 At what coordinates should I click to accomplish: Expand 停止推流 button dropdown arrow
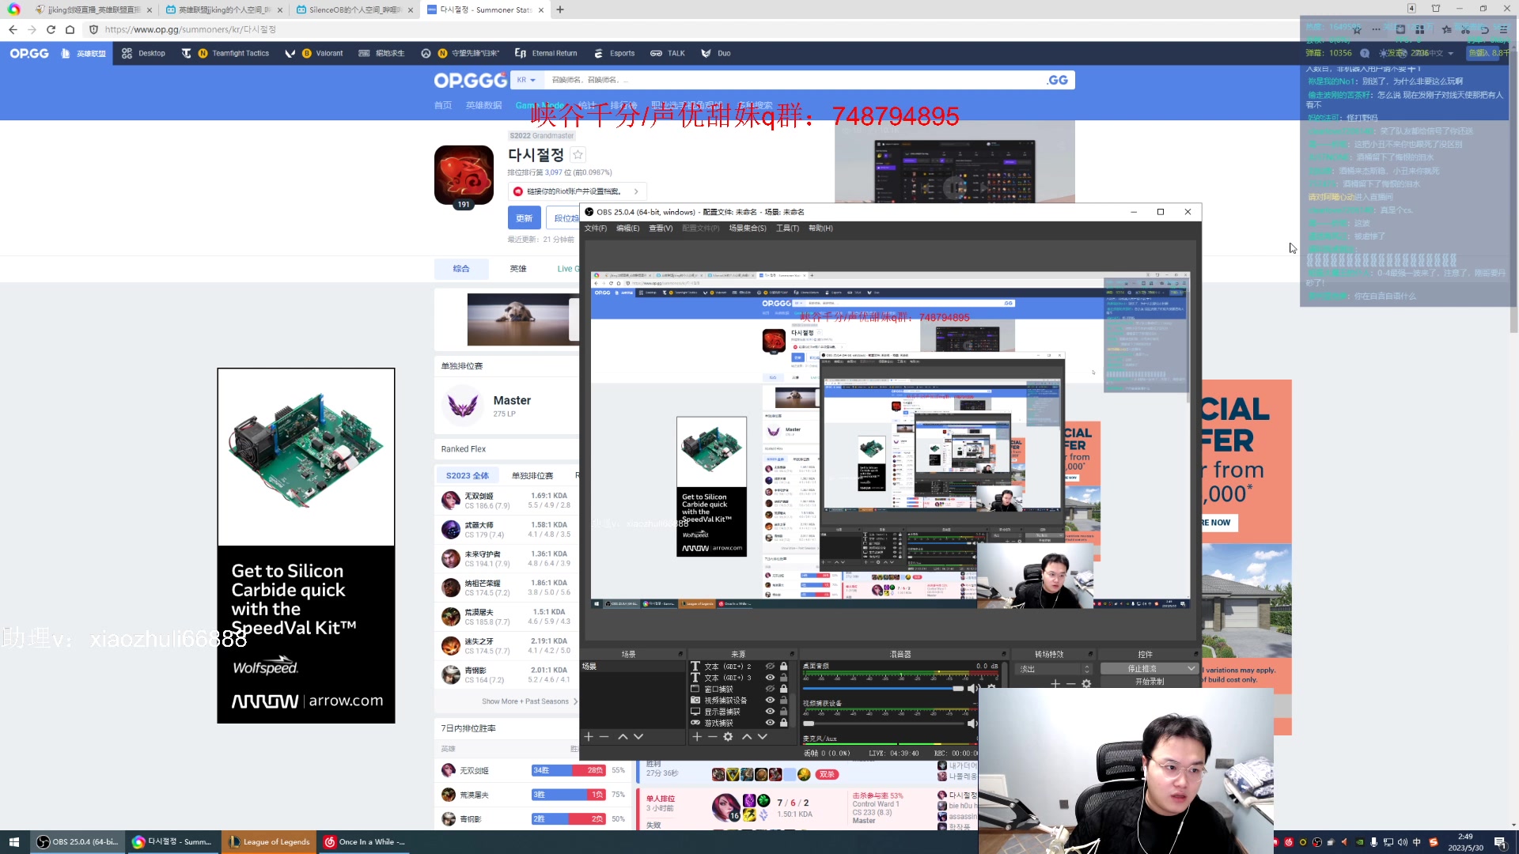[1191, 669]
